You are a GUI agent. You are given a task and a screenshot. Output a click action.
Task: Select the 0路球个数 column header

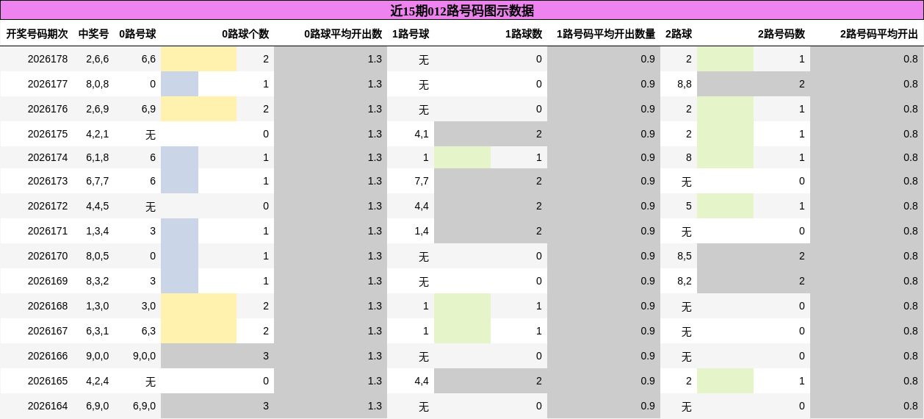[245, 34]
